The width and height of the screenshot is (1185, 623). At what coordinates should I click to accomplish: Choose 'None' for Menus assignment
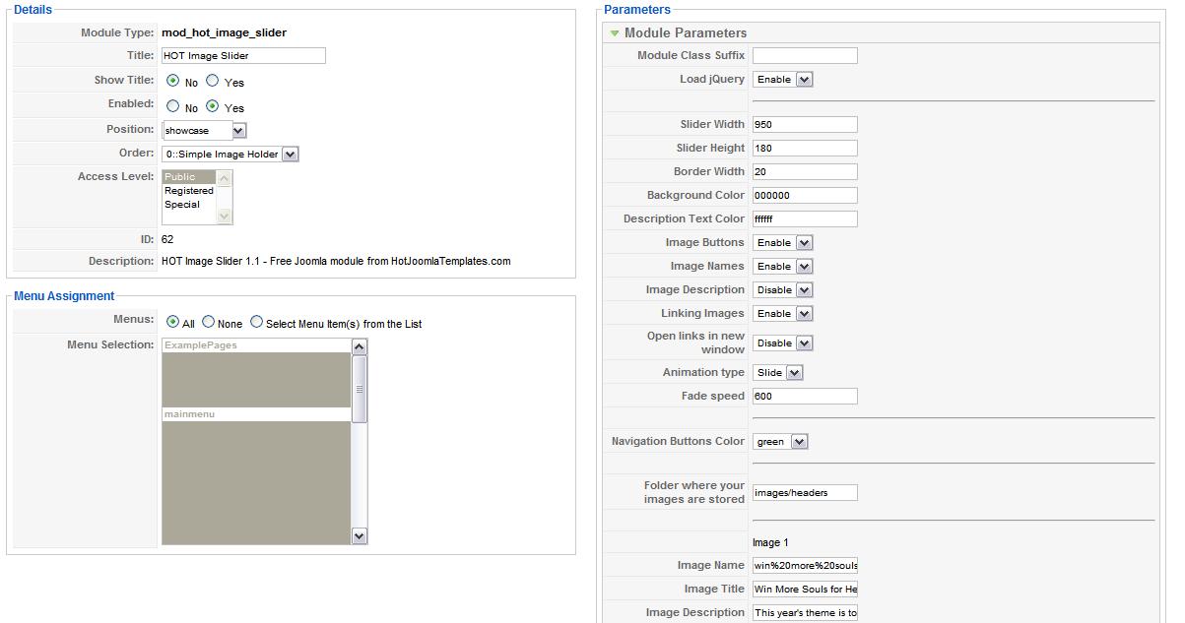(x=209, y=322)
